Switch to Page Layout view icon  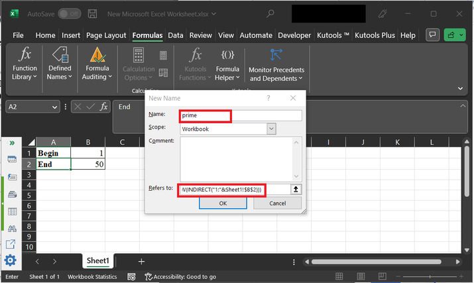(361, 276)
